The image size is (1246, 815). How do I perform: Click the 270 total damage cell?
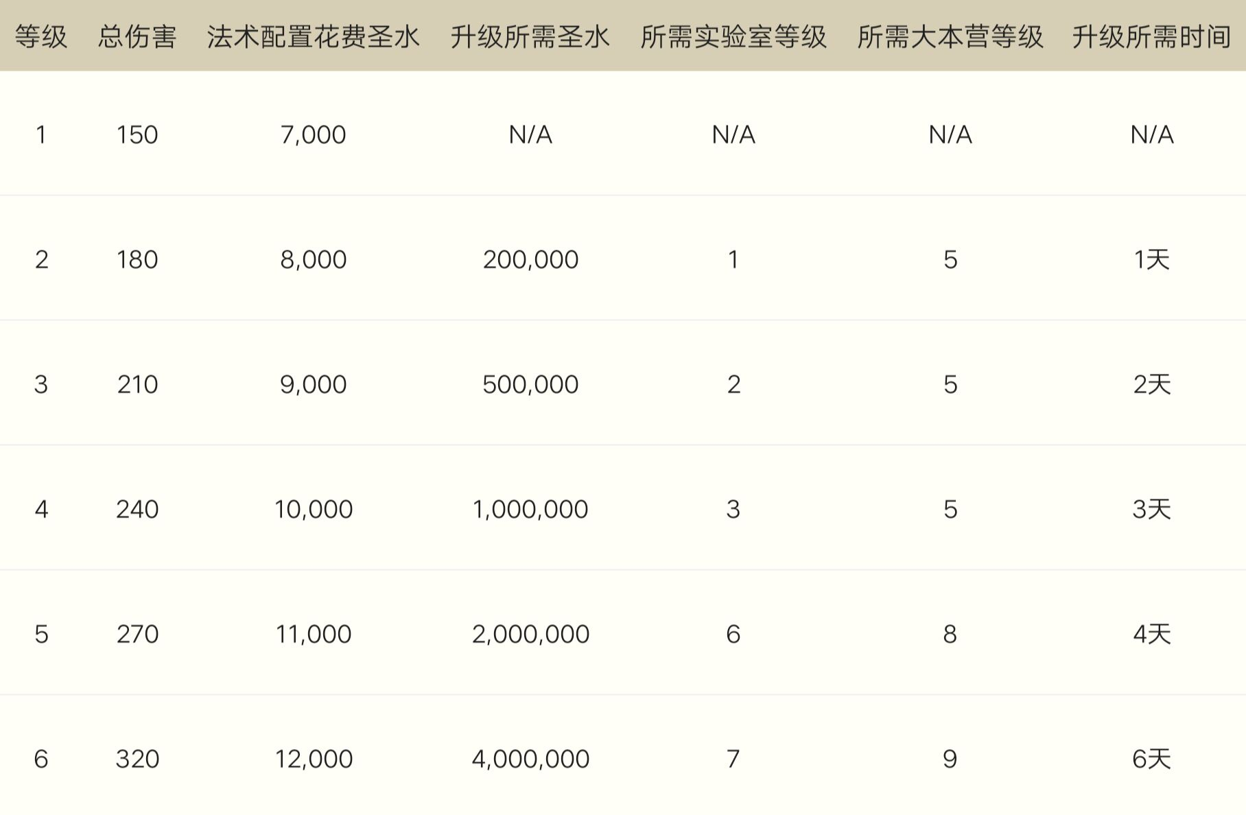[137, 634]
